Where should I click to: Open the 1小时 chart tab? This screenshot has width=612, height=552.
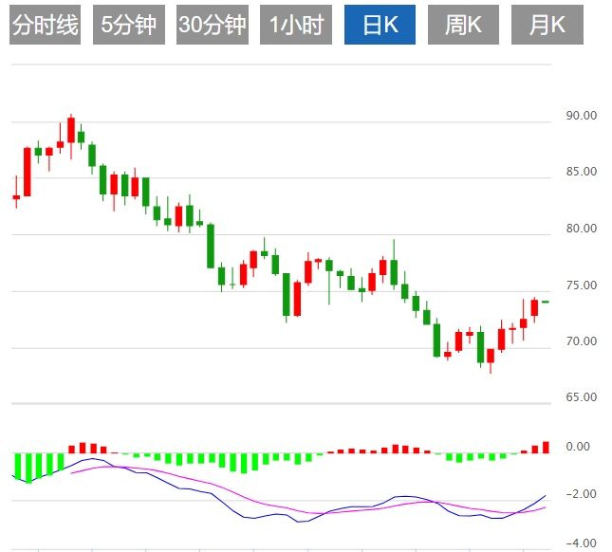[296, 25]
